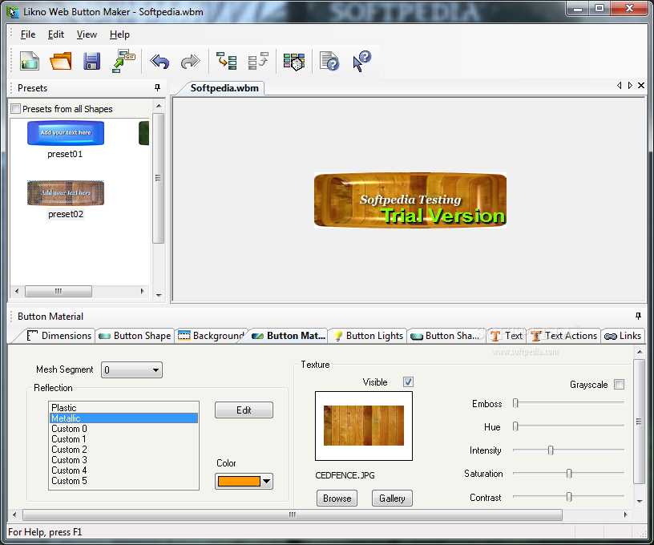Open a project with the folder icon

(61, 61)
